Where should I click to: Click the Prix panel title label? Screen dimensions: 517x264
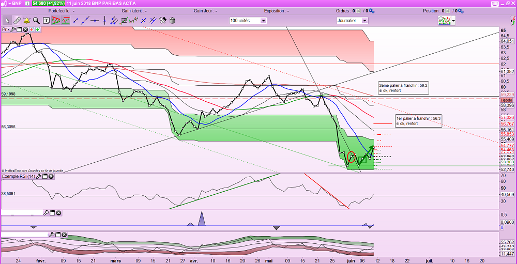[6, 29]
